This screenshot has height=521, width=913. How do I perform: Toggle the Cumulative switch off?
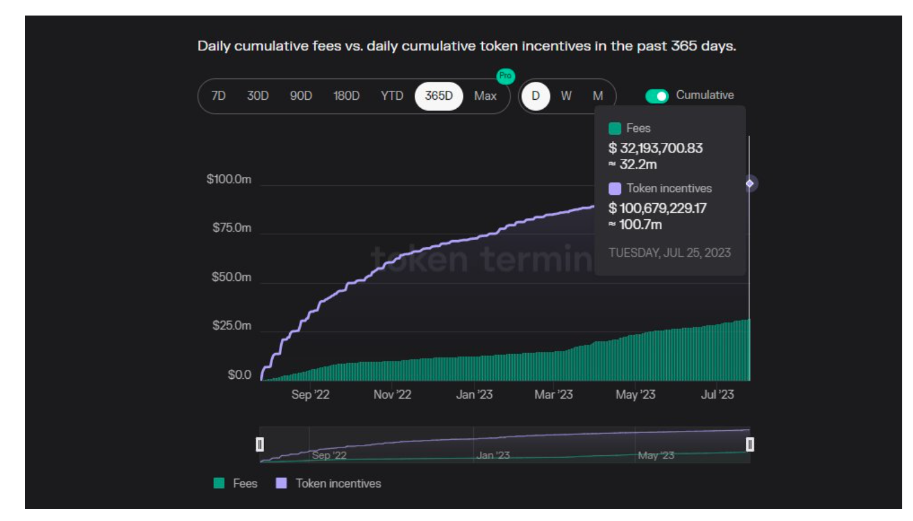[657, 96]
